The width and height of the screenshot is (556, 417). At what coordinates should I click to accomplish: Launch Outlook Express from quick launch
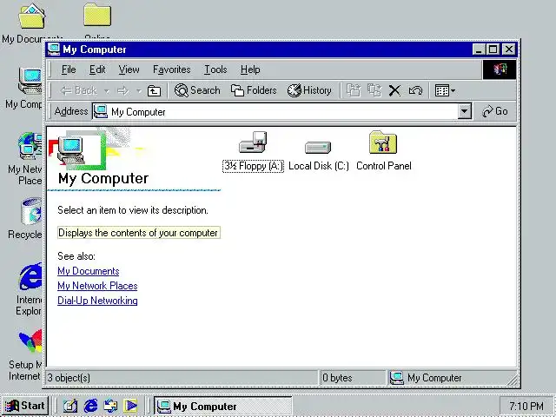click(110, 406)
